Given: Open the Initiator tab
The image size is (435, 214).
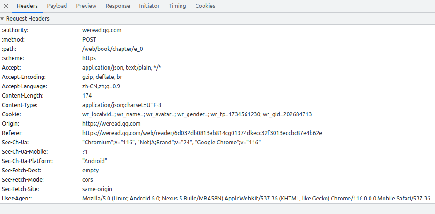Looking at the screenshot, I should point(149,6).
